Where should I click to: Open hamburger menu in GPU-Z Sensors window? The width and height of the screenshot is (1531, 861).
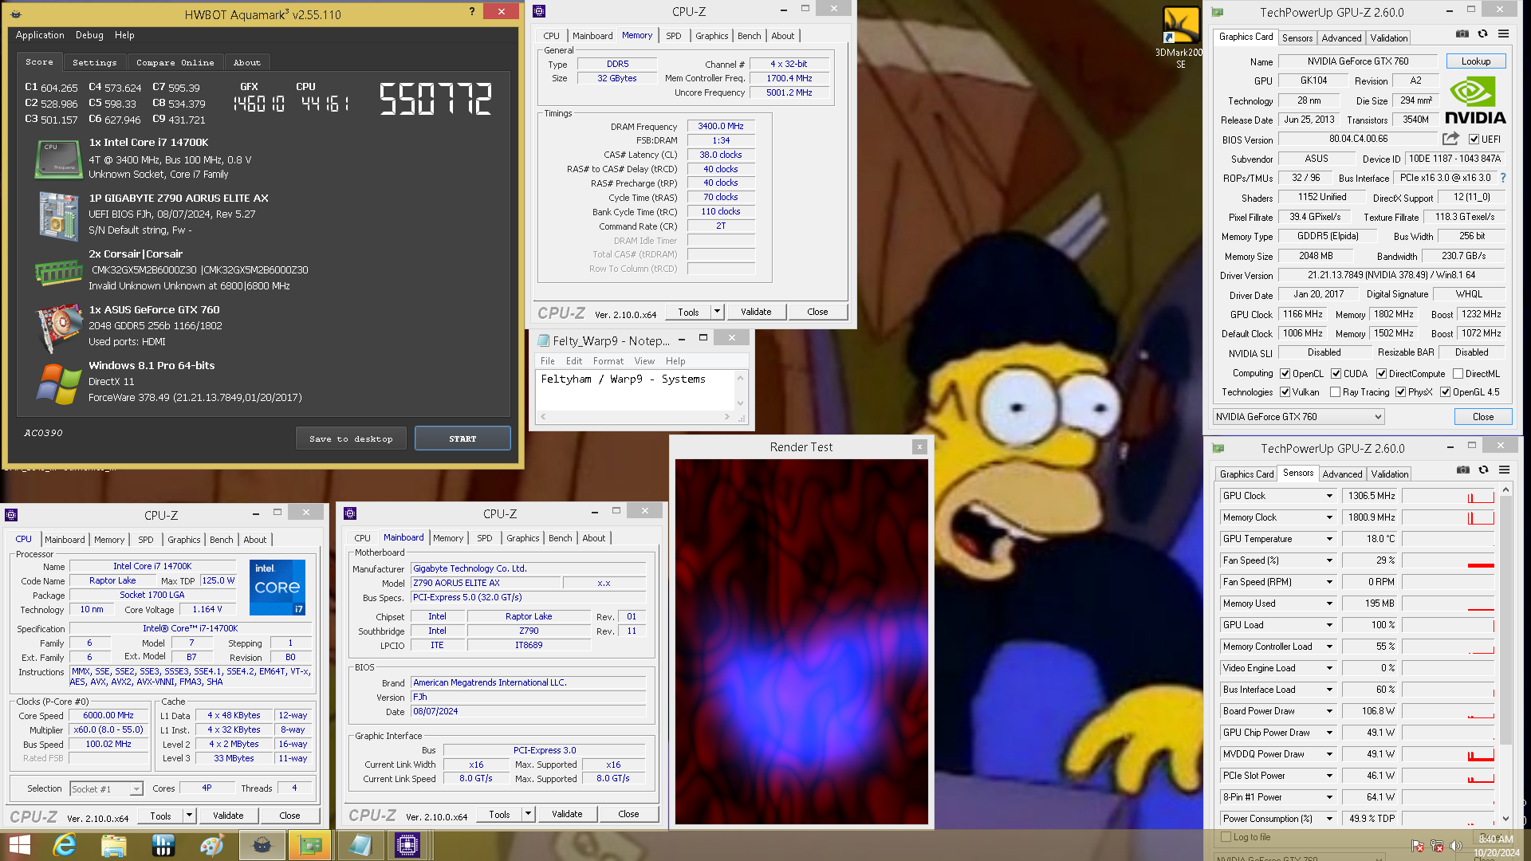point(1504,470)
